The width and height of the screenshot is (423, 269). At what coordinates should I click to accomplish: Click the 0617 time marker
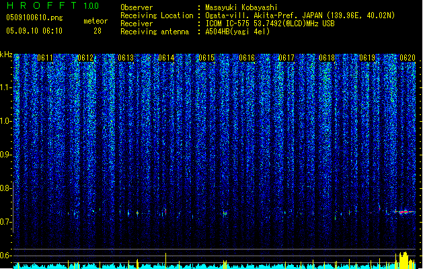[x=286, y=58]
